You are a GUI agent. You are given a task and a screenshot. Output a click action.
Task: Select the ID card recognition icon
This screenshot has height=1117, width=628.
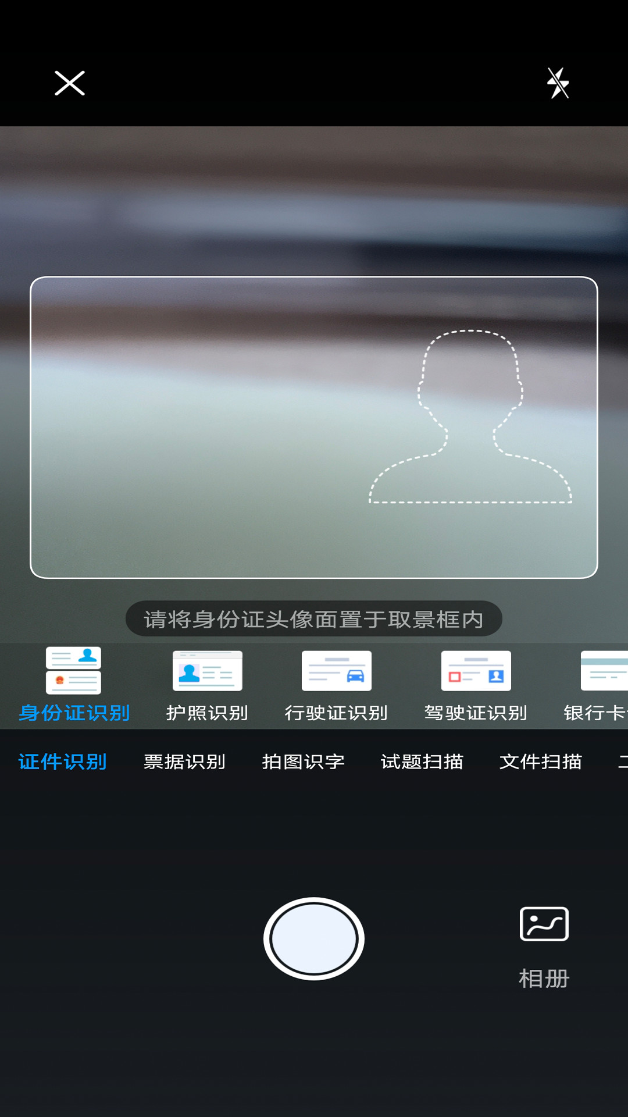[74, 670]
